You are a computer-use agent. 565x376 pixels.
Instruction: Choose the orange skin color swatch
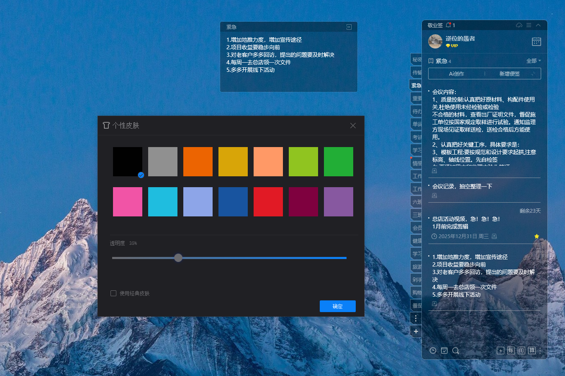[x=198, y=162]
